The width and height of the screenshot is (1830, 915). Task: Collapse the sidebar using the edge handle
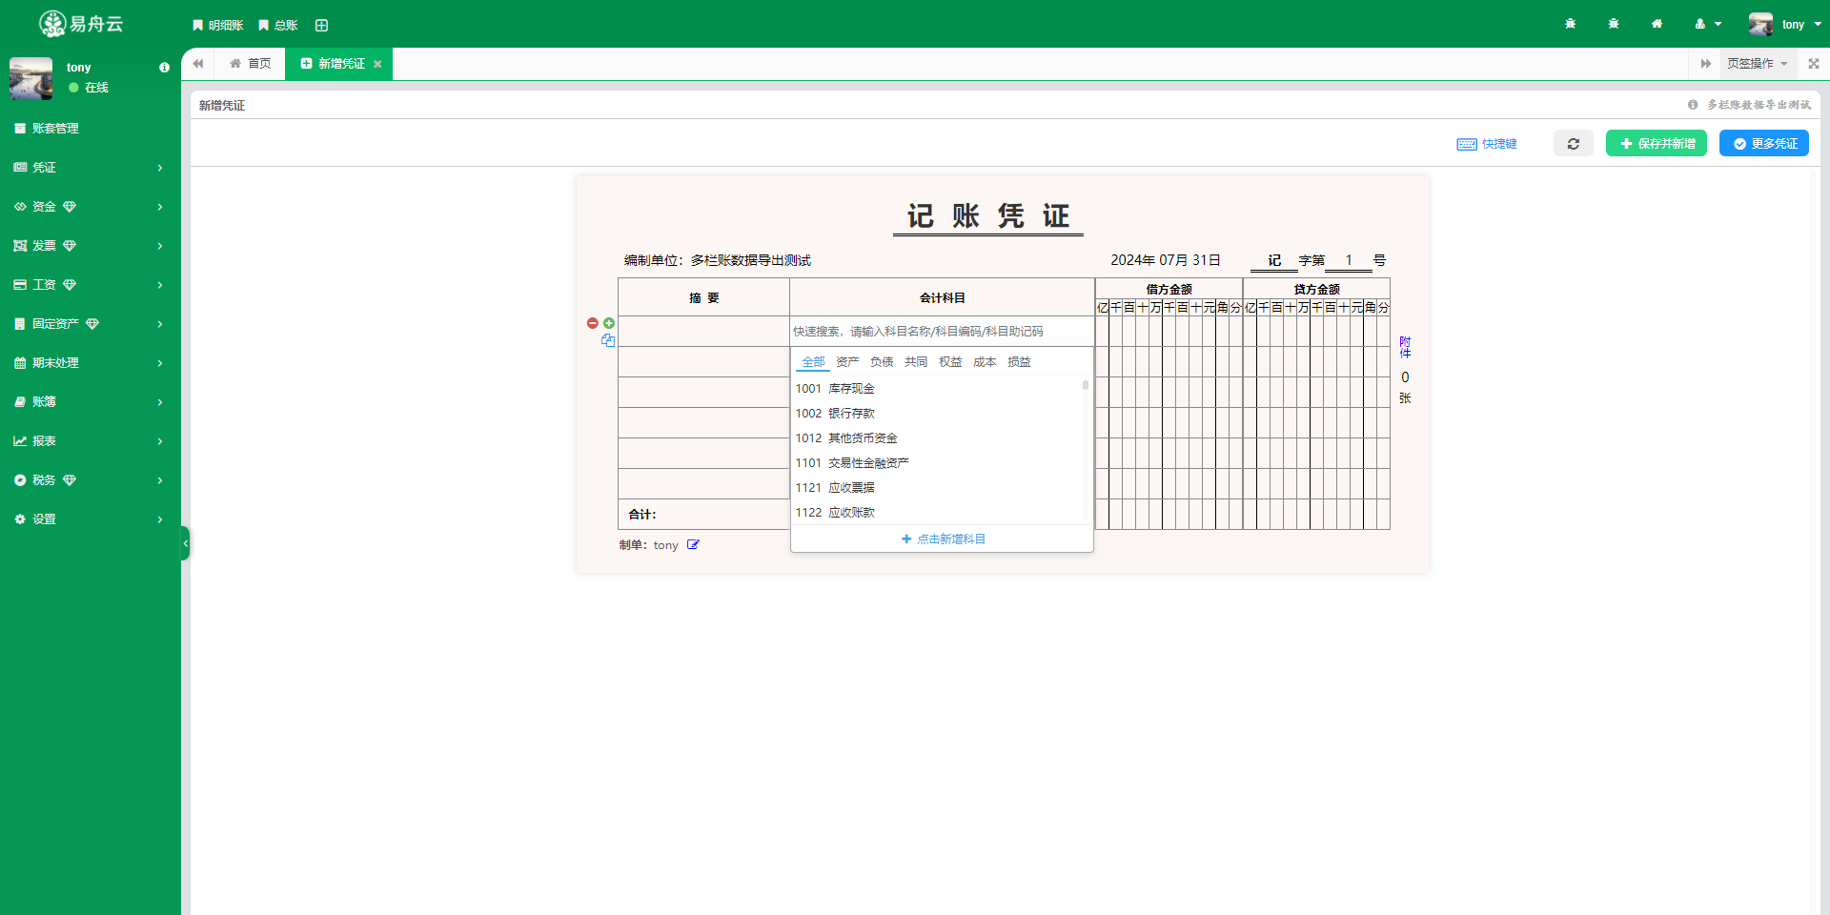click(185, 543)
